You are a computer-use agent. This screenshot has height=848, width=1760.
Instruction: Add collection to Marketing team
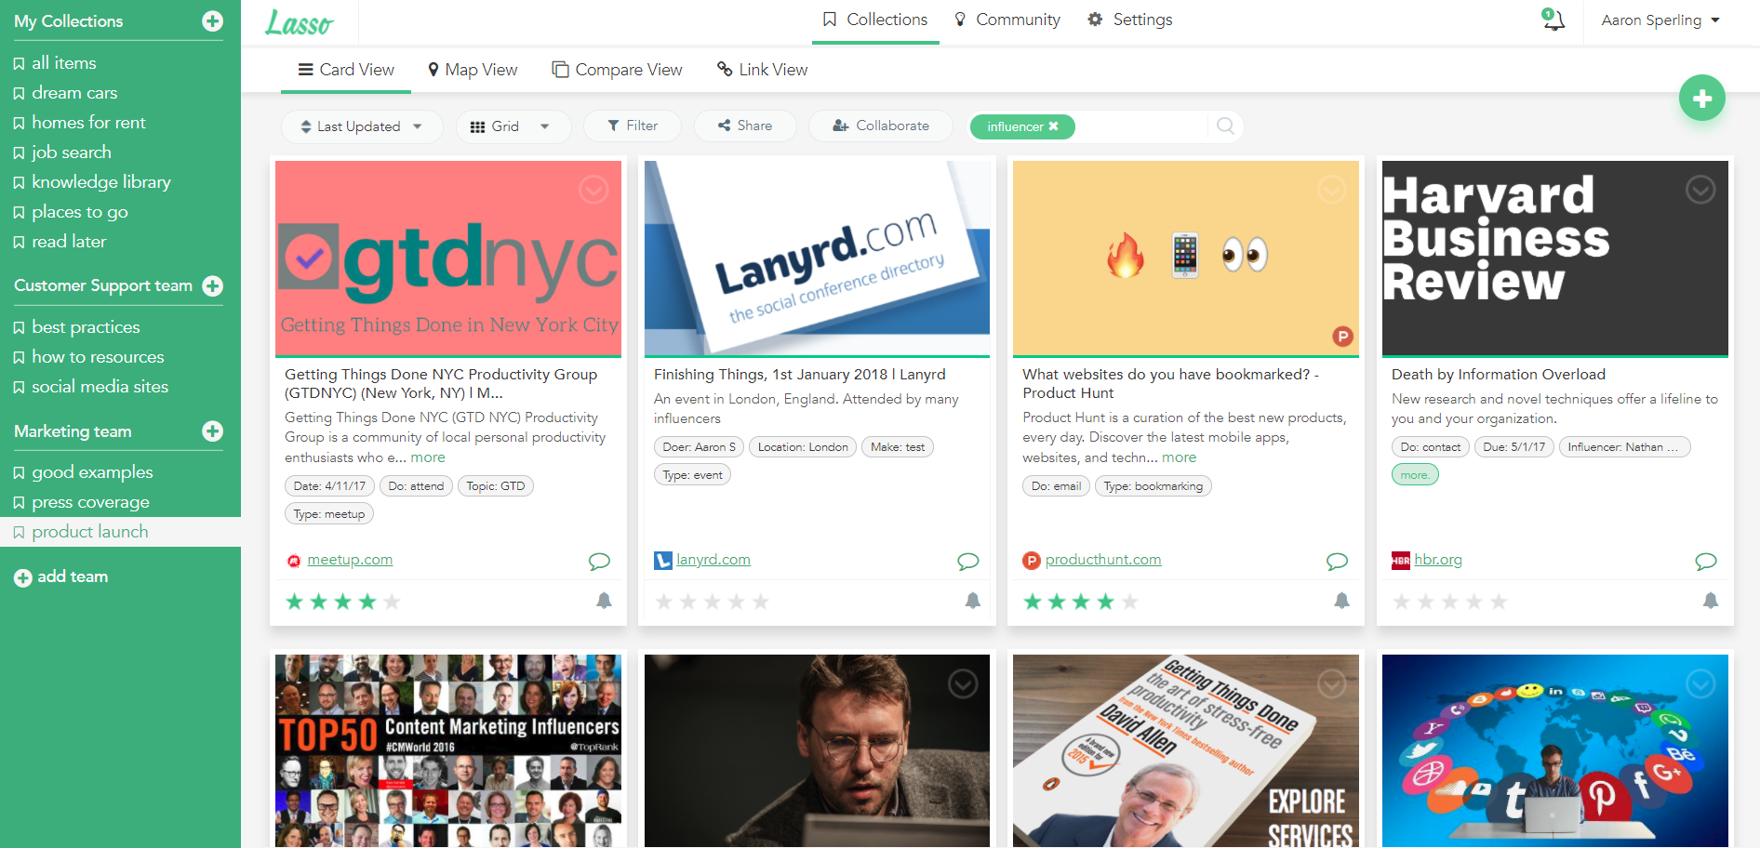click(x=212, y=431)
